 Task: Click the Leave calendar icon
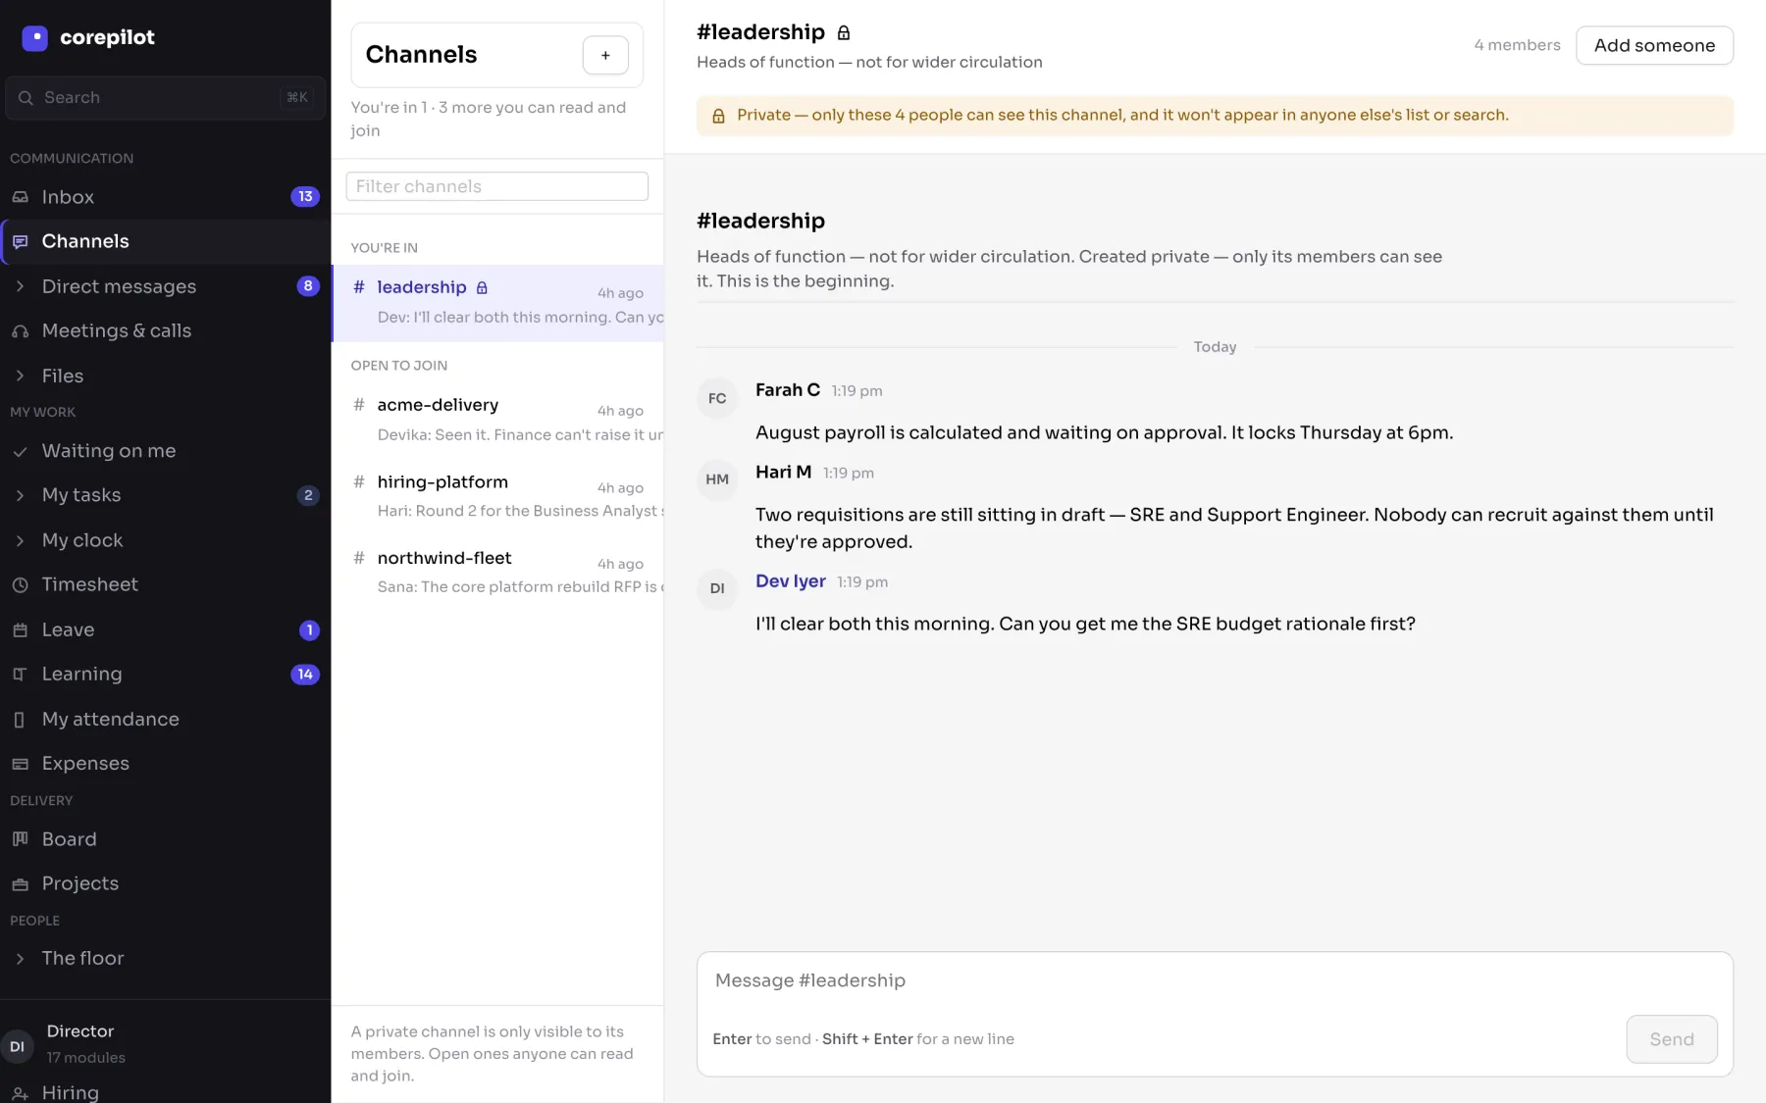pos(20,630)
